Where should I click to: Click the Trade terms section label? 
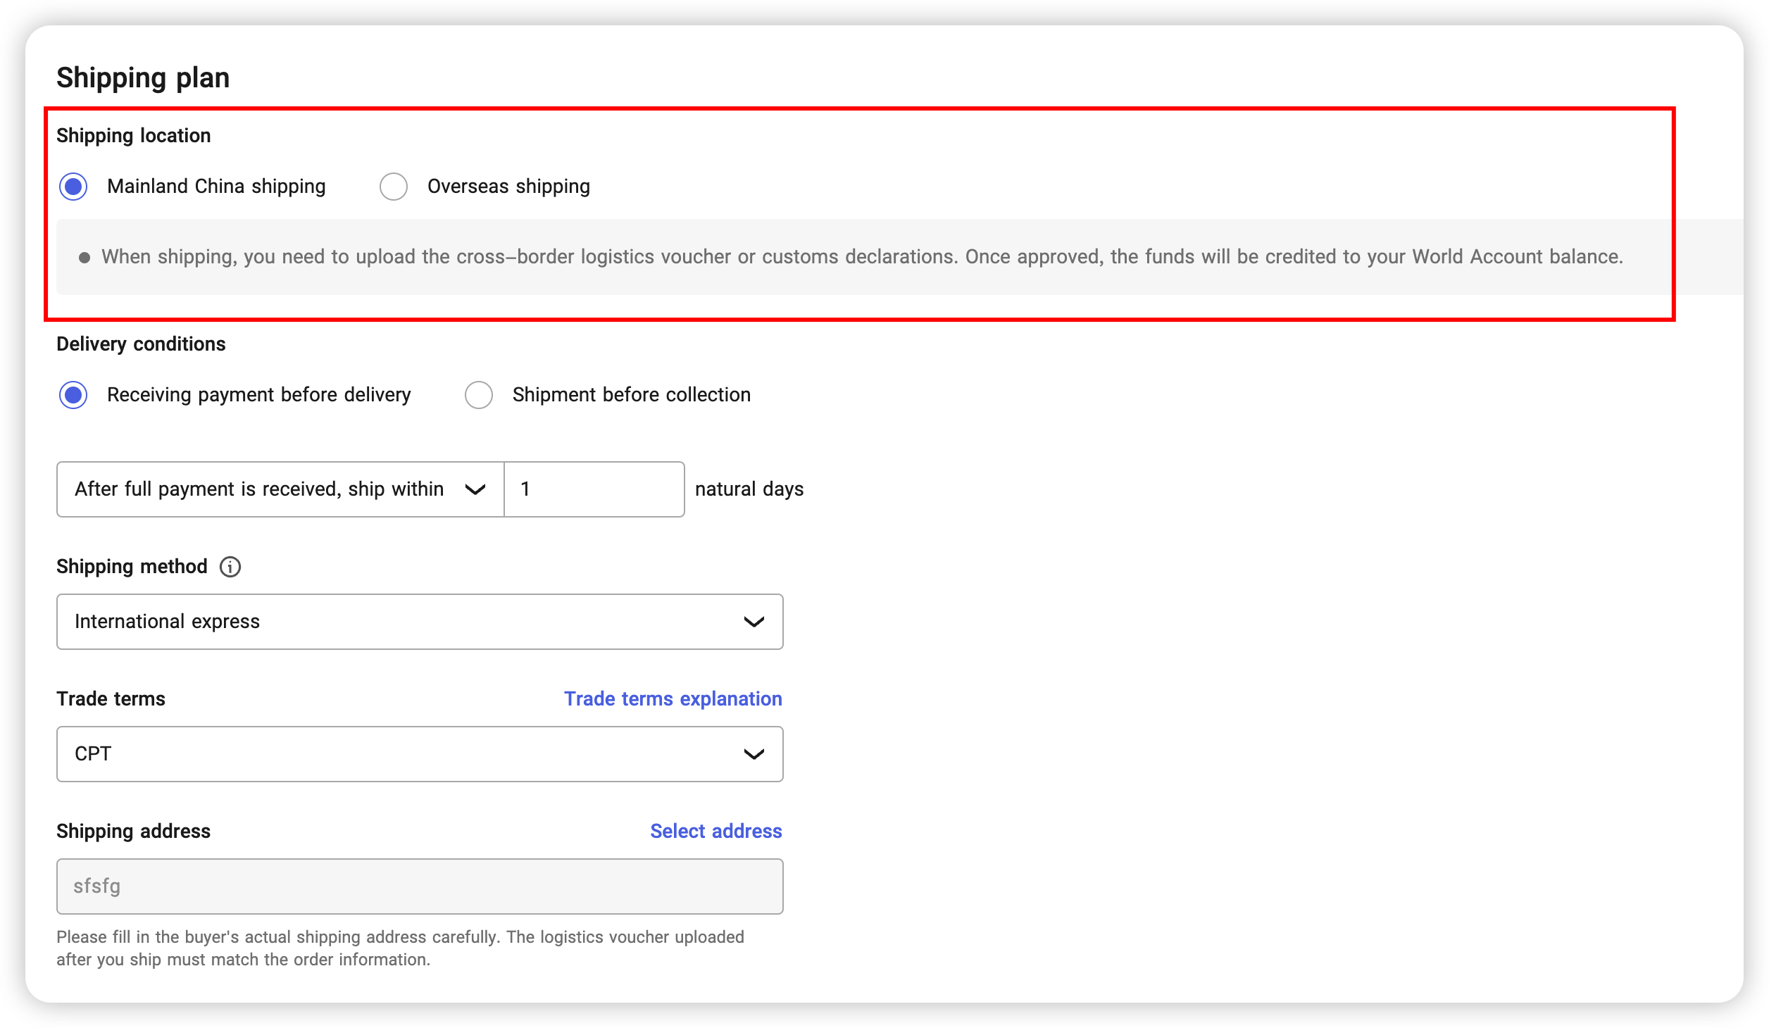pyautogui.click(x=111, y=698)
